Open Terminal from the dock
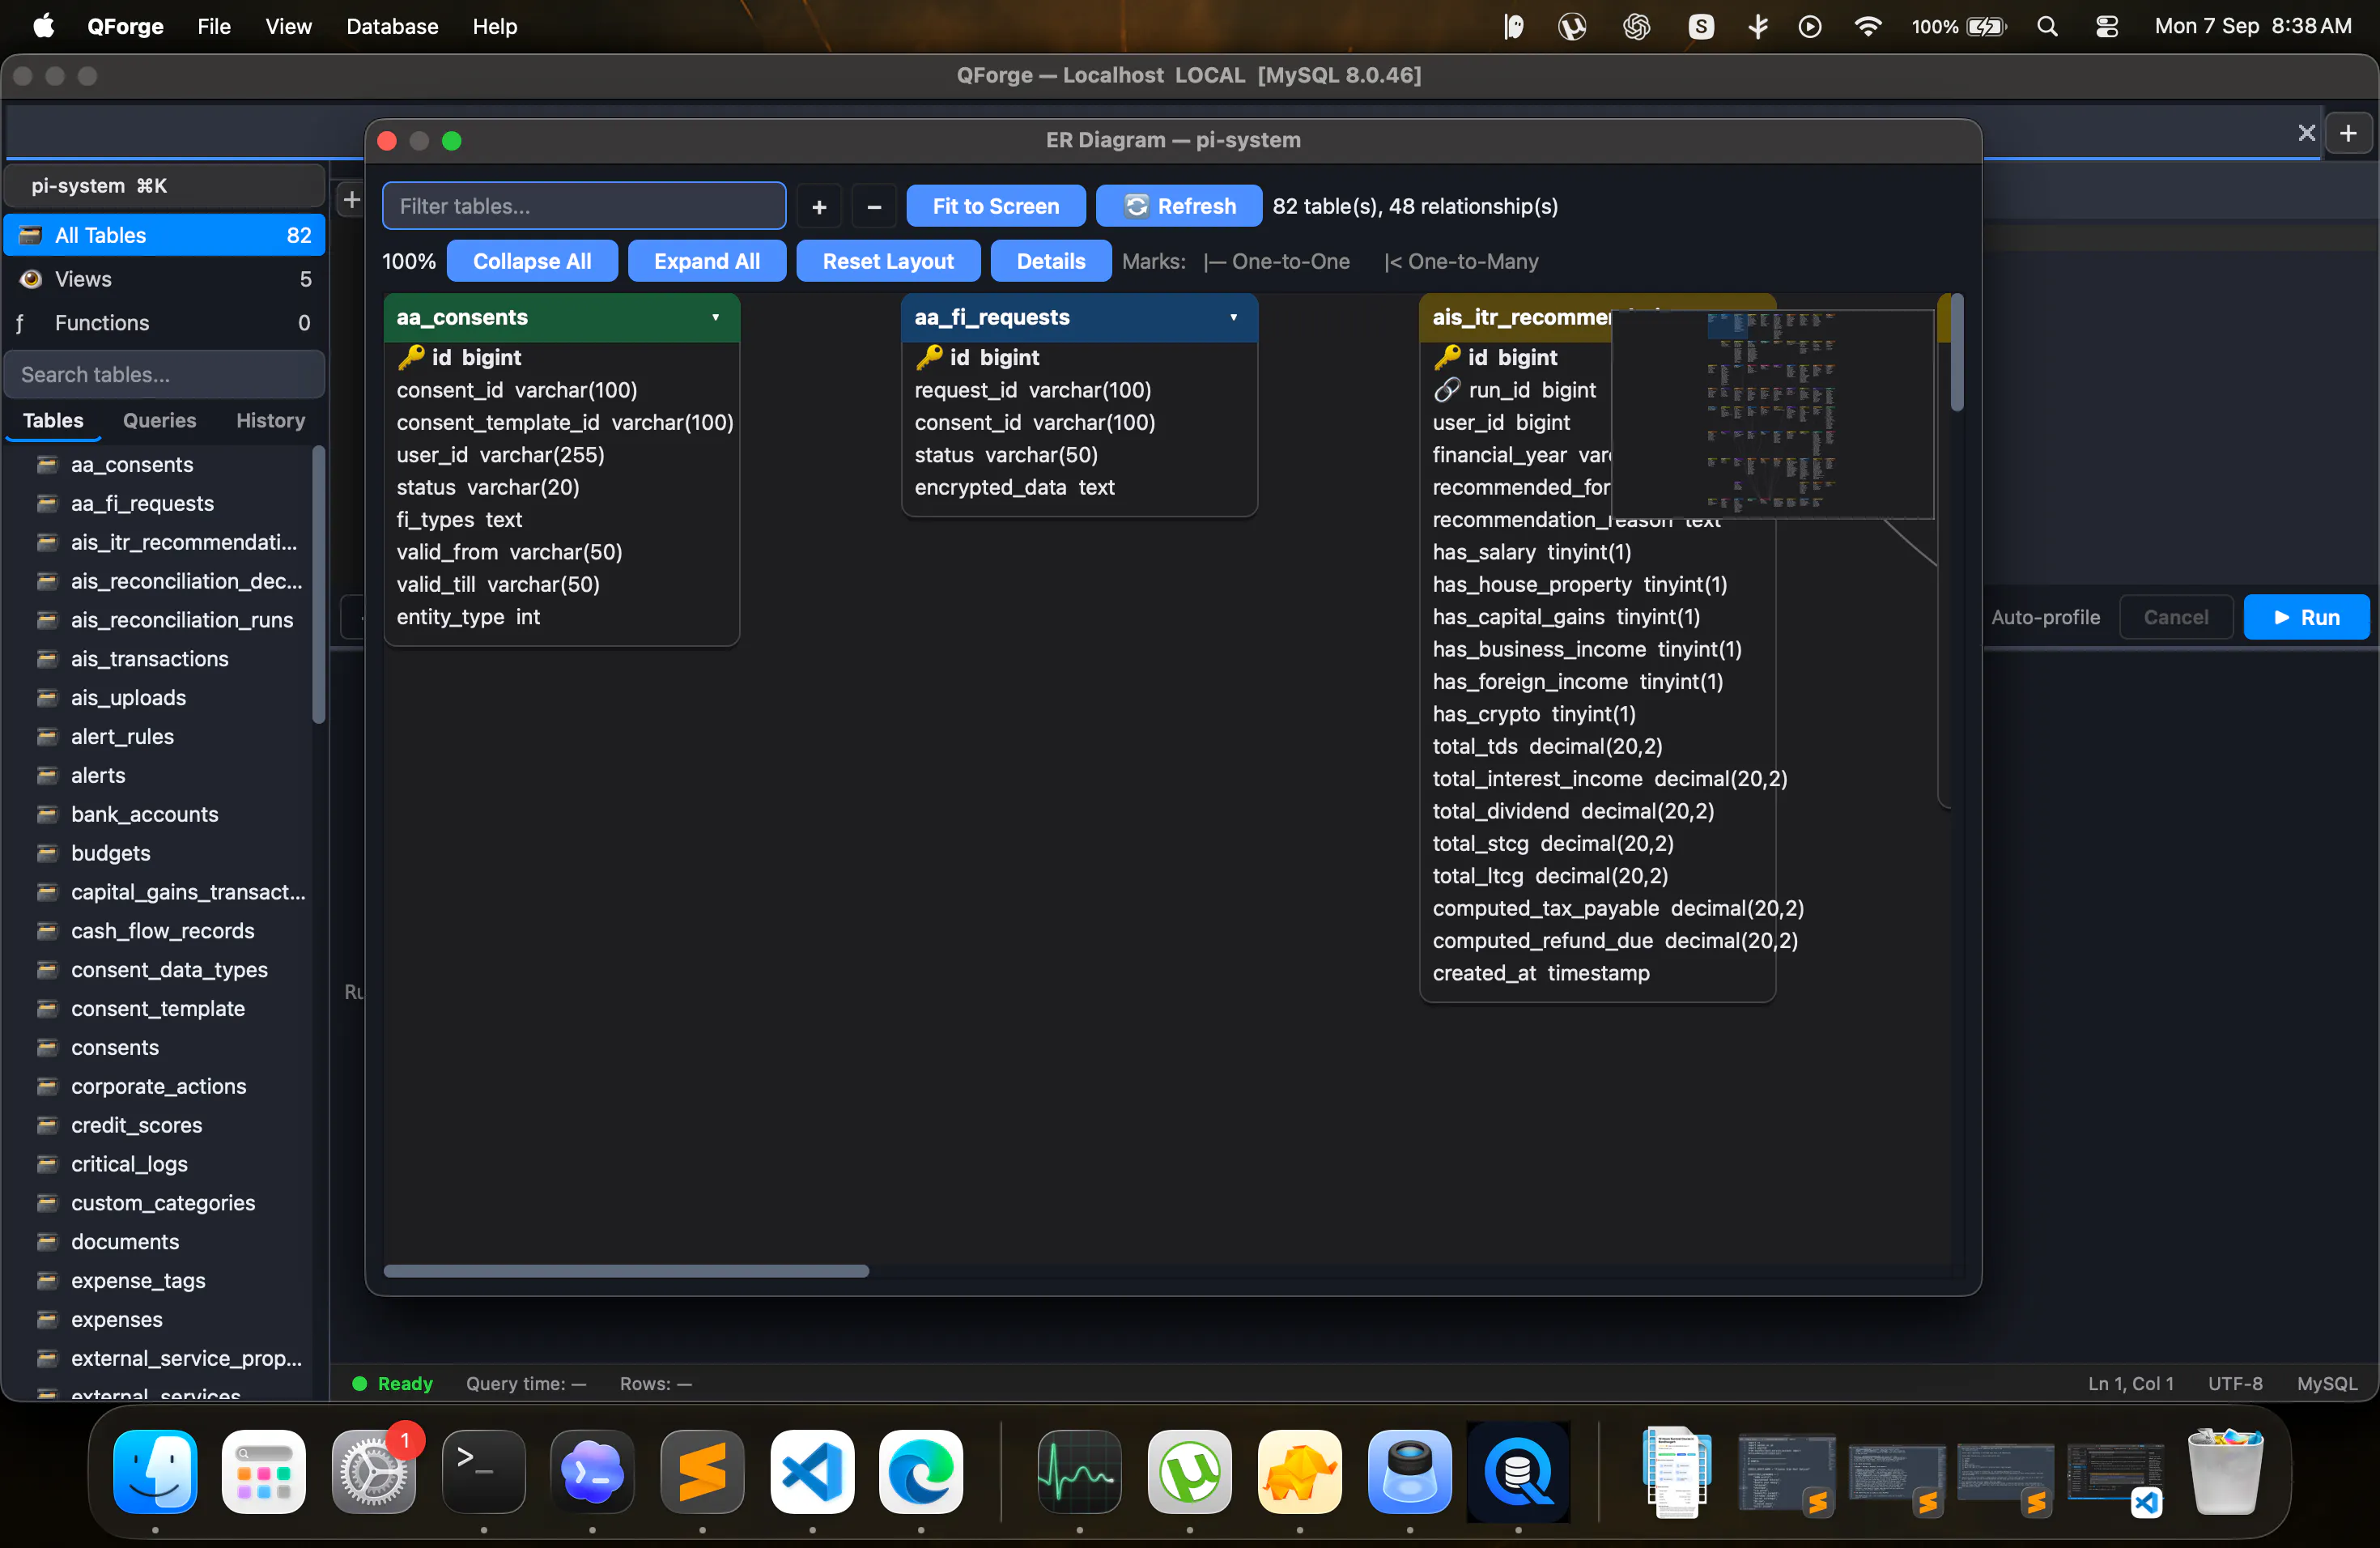2380x1548 pixels. click(484, 1472)
